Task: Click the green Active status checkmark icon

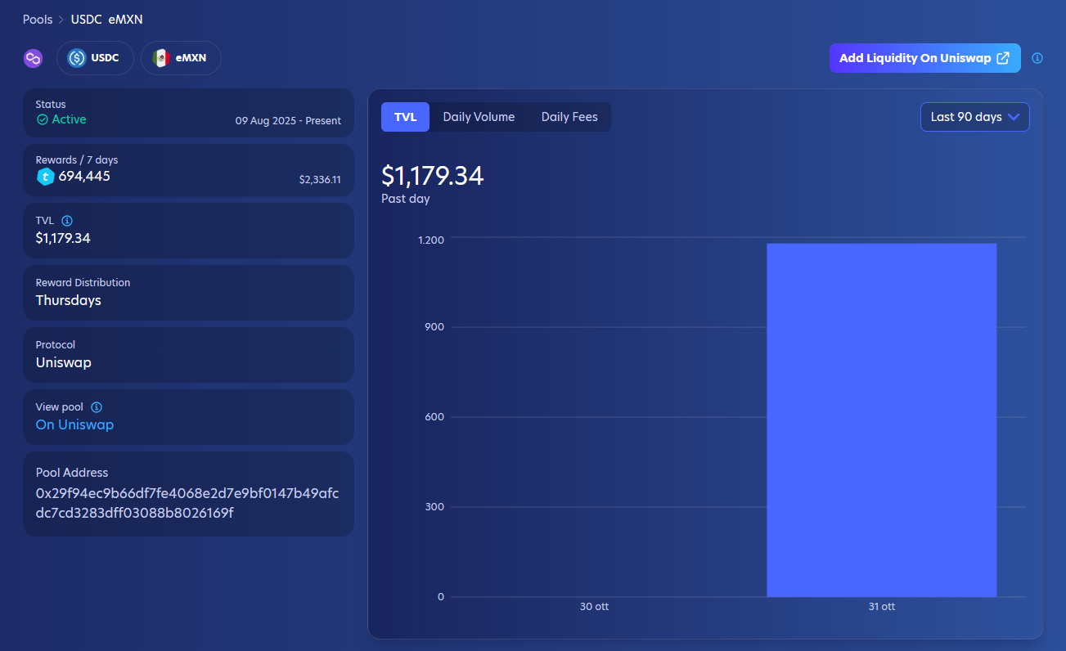Action: click(x=43, y=119)
